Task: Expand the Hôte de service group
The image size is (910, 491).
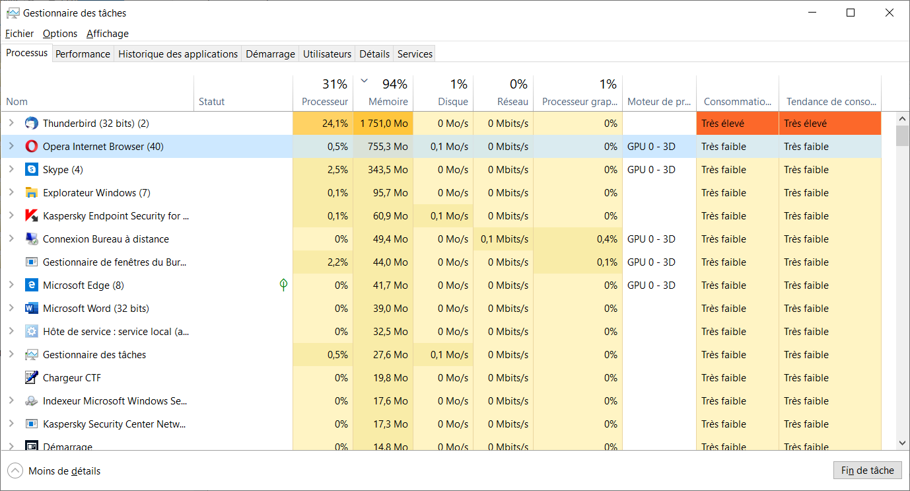Action: coord(11,331)
